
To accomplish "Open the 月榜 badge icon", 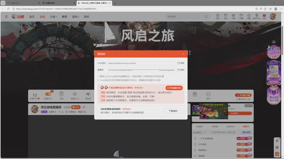I will click(x=61, y=96).
